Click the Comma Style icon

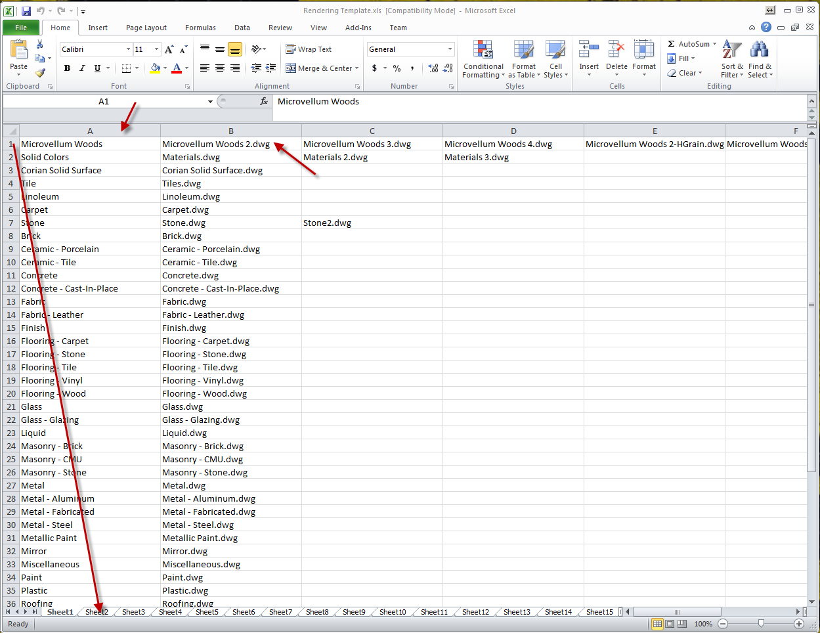[412, 68]
